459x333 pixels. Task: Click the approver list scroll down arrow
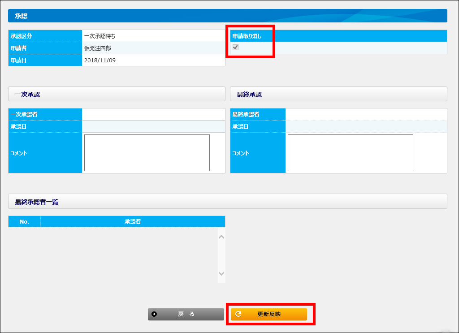[x=221, y=273]
